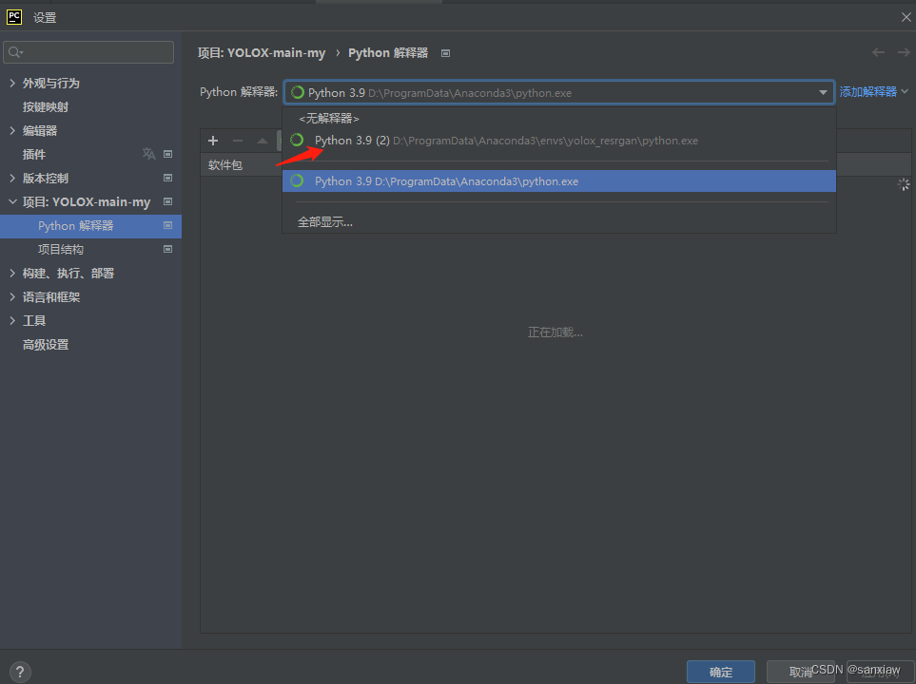Click the loading spinner at package table right edge
This screenshot has height=684, width=916.
(904, 184)
